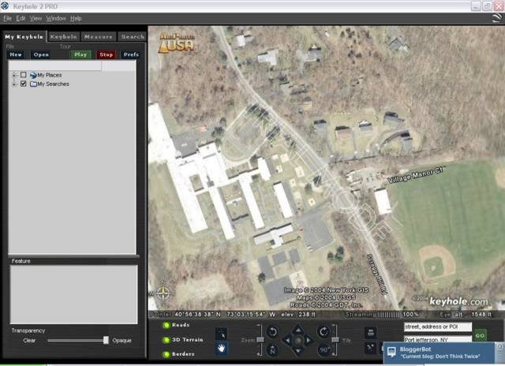Image resolution: width=505 pixels, height=366 pixels.
Task: Open the Edit menu
Action: (21, 18)
